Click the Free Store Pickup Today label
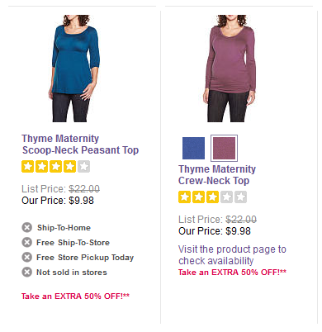 [85, 258]
